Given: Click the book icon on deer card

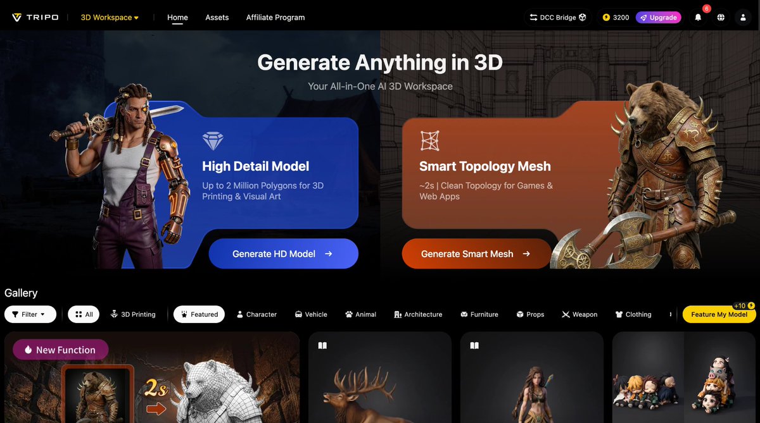Looking at the screenshot, I should 322,345.
